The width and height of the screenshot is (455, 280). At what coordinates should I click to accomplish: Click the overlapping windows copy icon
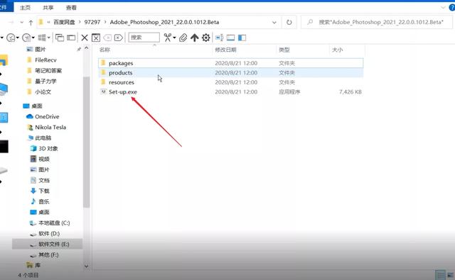60,38
